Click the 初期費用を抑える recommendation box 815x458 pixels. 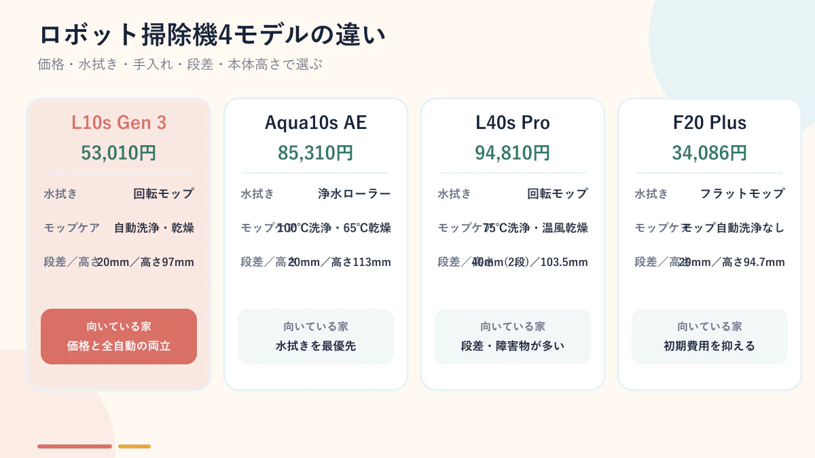pyautogui.click(x=710, y=337)
